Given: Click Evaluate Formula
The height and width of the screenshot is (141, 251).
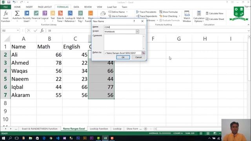Looking at the screenshot, I should [169, 20].
